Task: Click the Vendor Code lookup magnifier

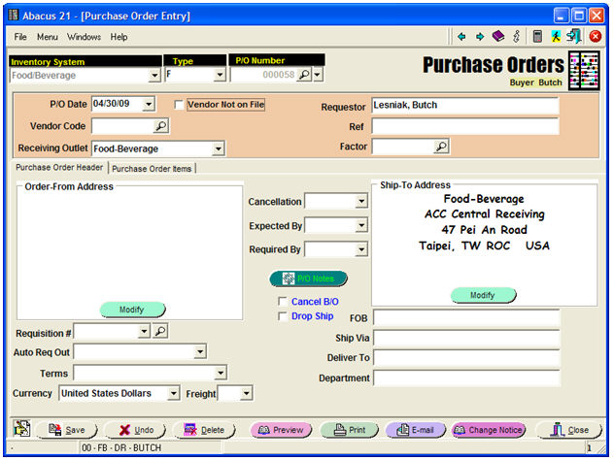Action: point(161,126)
